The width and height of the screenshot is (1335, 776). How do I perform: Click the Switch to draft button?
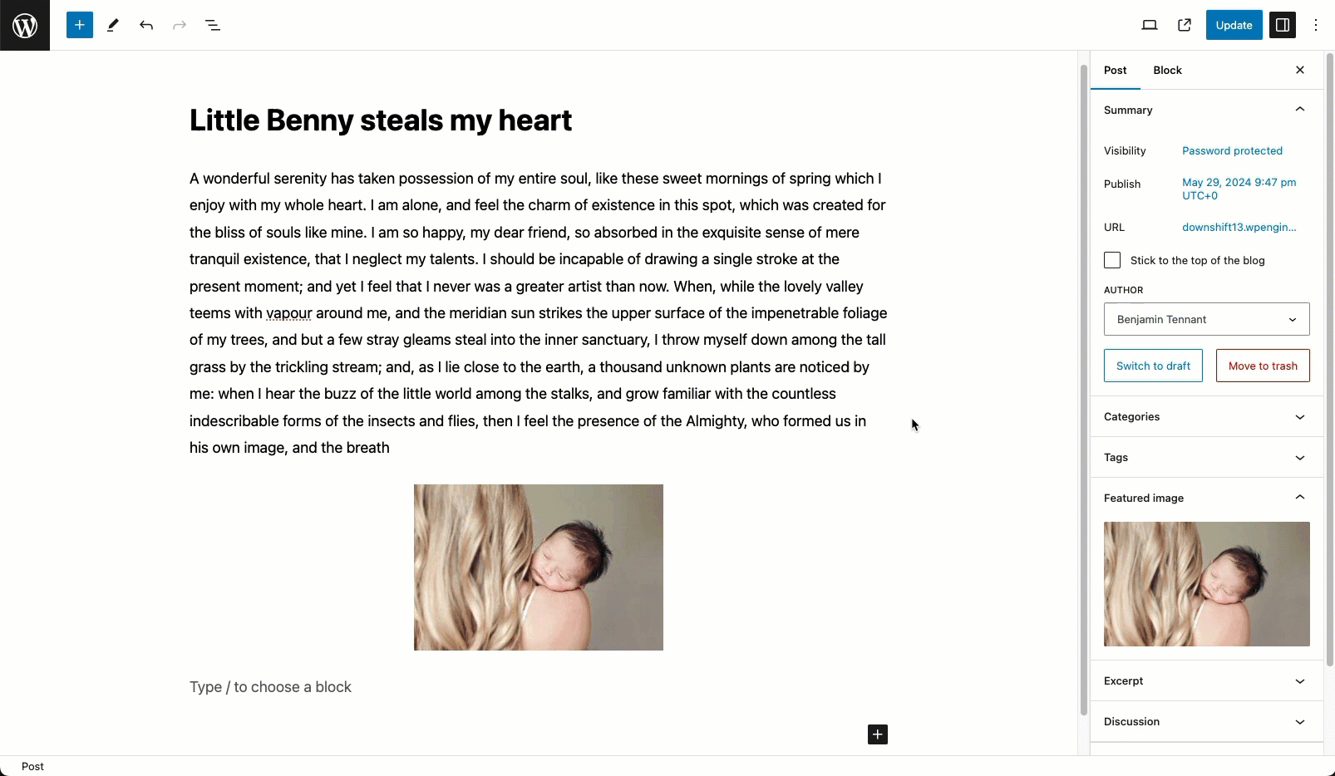click(1153, 366)
